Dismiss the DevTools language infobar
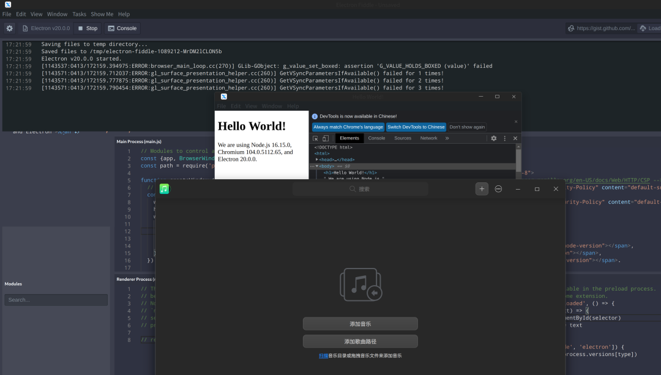661x375 pixels. tap(516, 122)
